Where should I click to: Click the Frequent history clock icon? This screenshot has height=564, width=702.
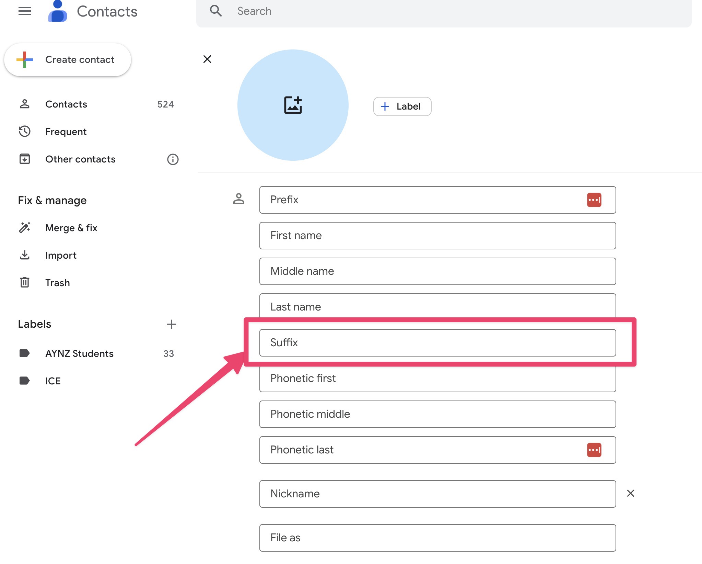tap(25, 132)
